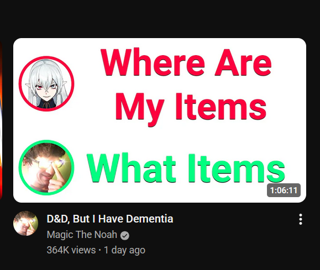Click the 1:06:11 duration badge
320x270 pixels.
(284, 190)
